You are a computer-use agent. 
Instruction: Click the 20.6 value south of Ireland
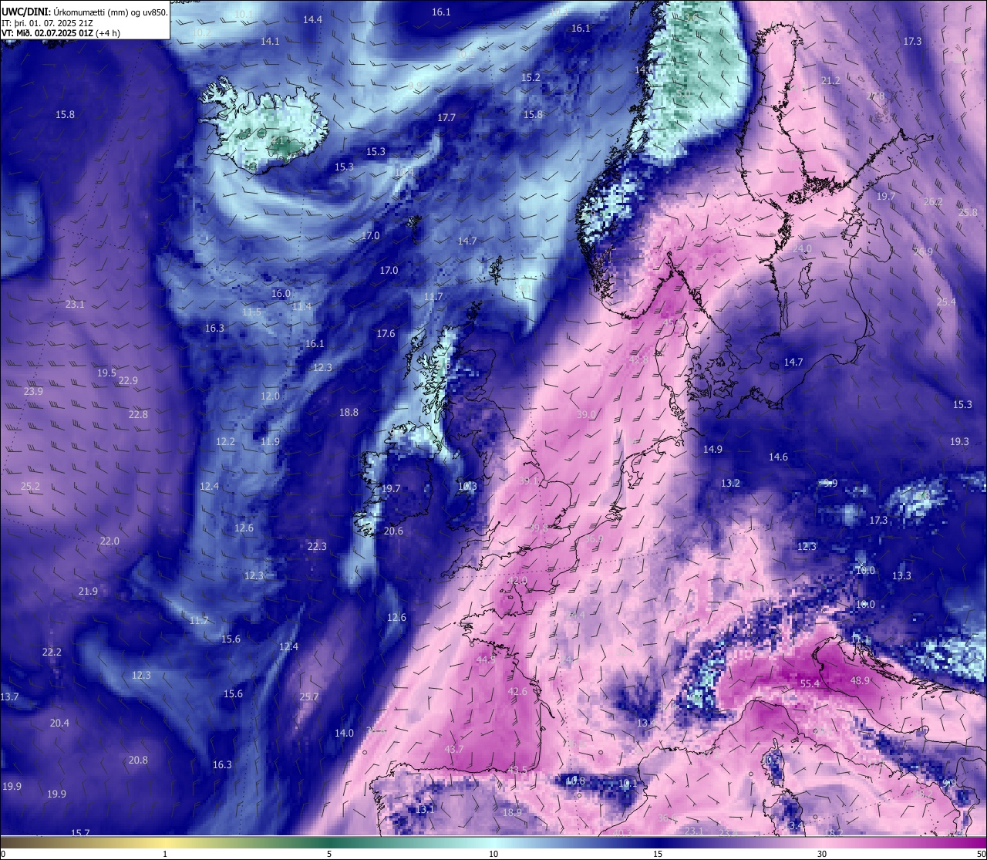click(x=393, y=531)
